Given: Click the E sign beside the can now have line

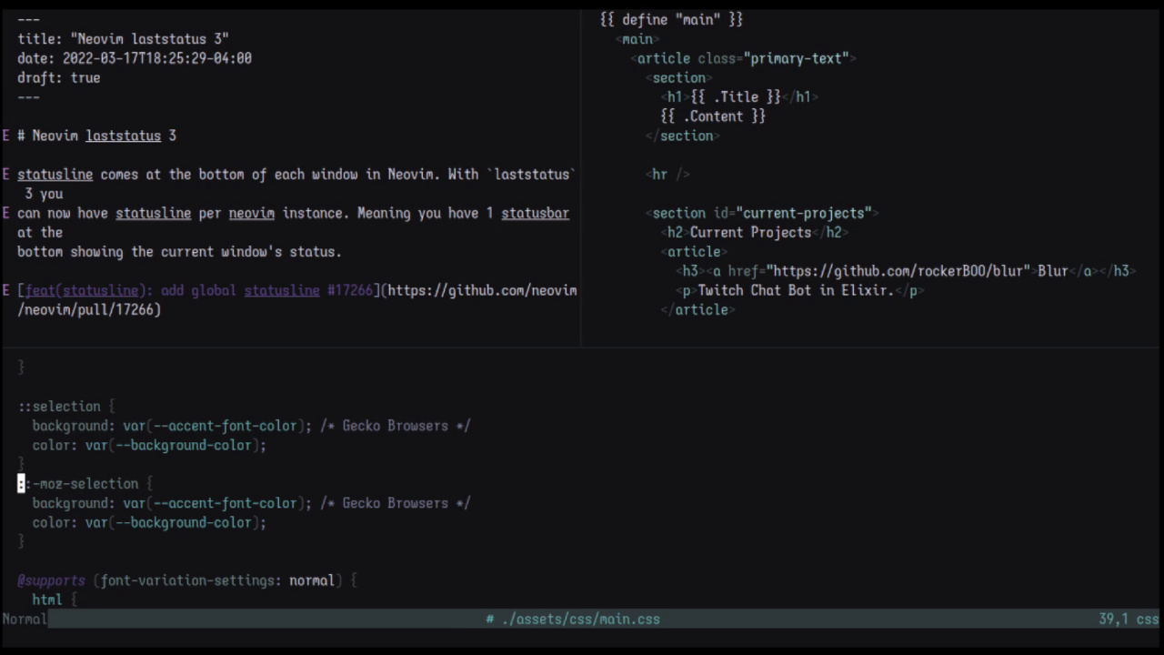Looking at the screenshot, I should (5, 213).
